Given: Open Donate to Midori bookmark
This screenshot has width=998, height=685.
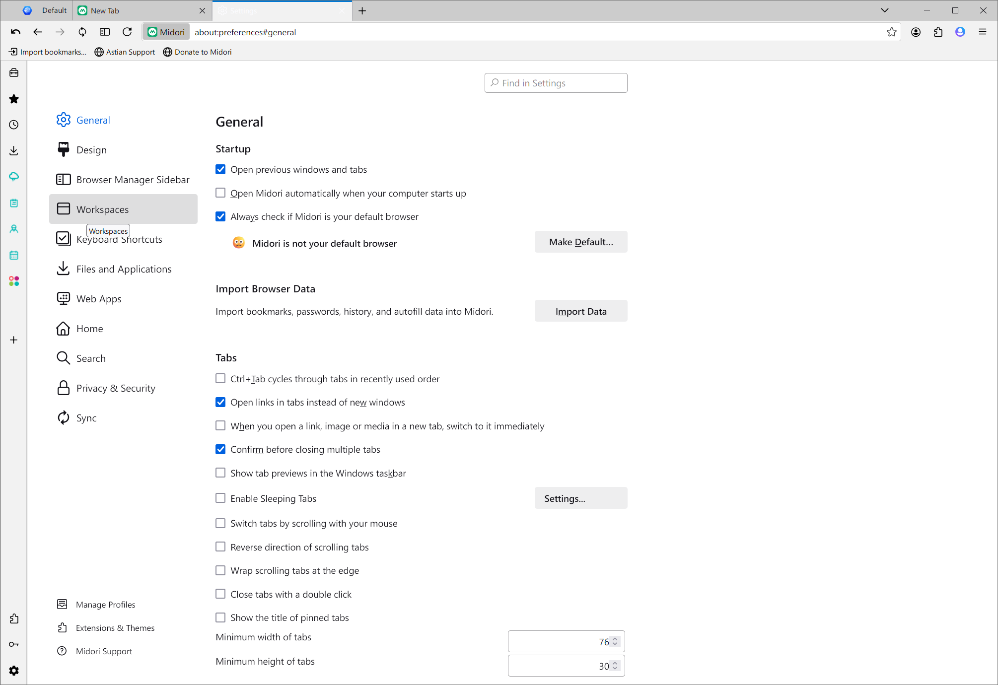Looking at the screenshot, I should (x=197, y=52).
